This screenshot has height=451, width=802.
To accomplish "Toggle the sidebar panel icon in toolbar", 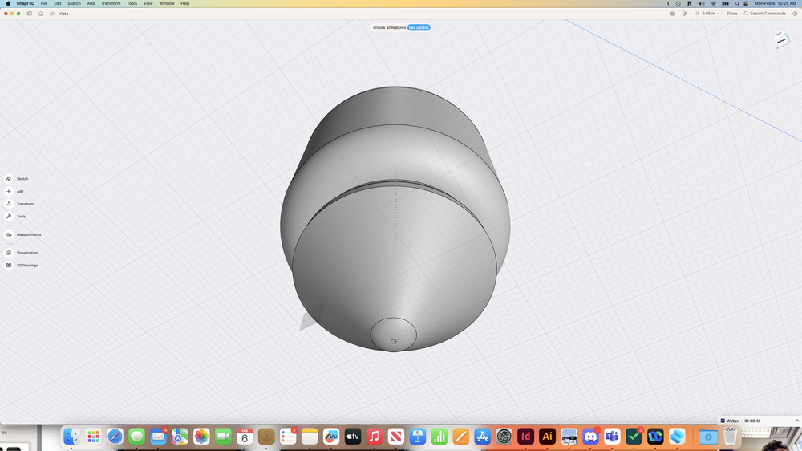I will coord(30,14).
